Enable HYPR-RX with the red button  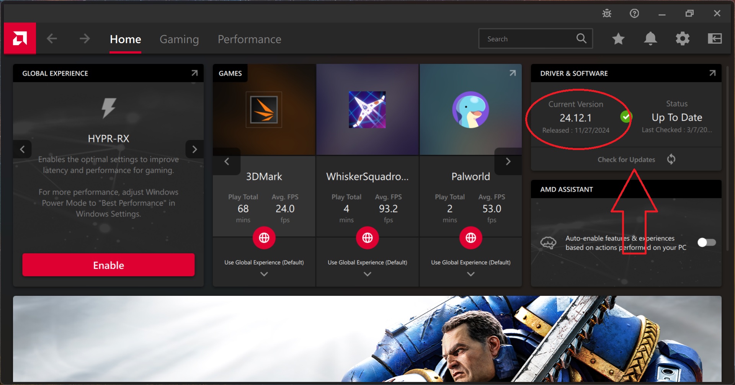point(108,265)
